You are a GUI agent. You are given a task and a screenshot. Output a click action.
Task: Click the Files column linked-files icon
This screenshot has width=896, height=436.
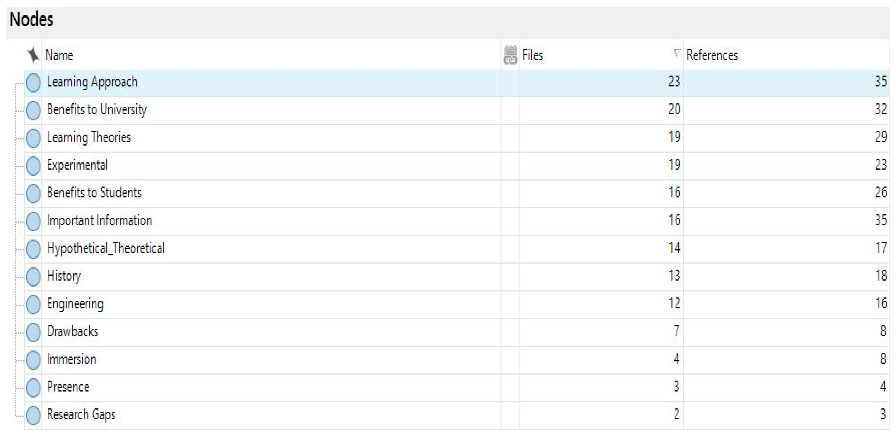click(510, 55)
